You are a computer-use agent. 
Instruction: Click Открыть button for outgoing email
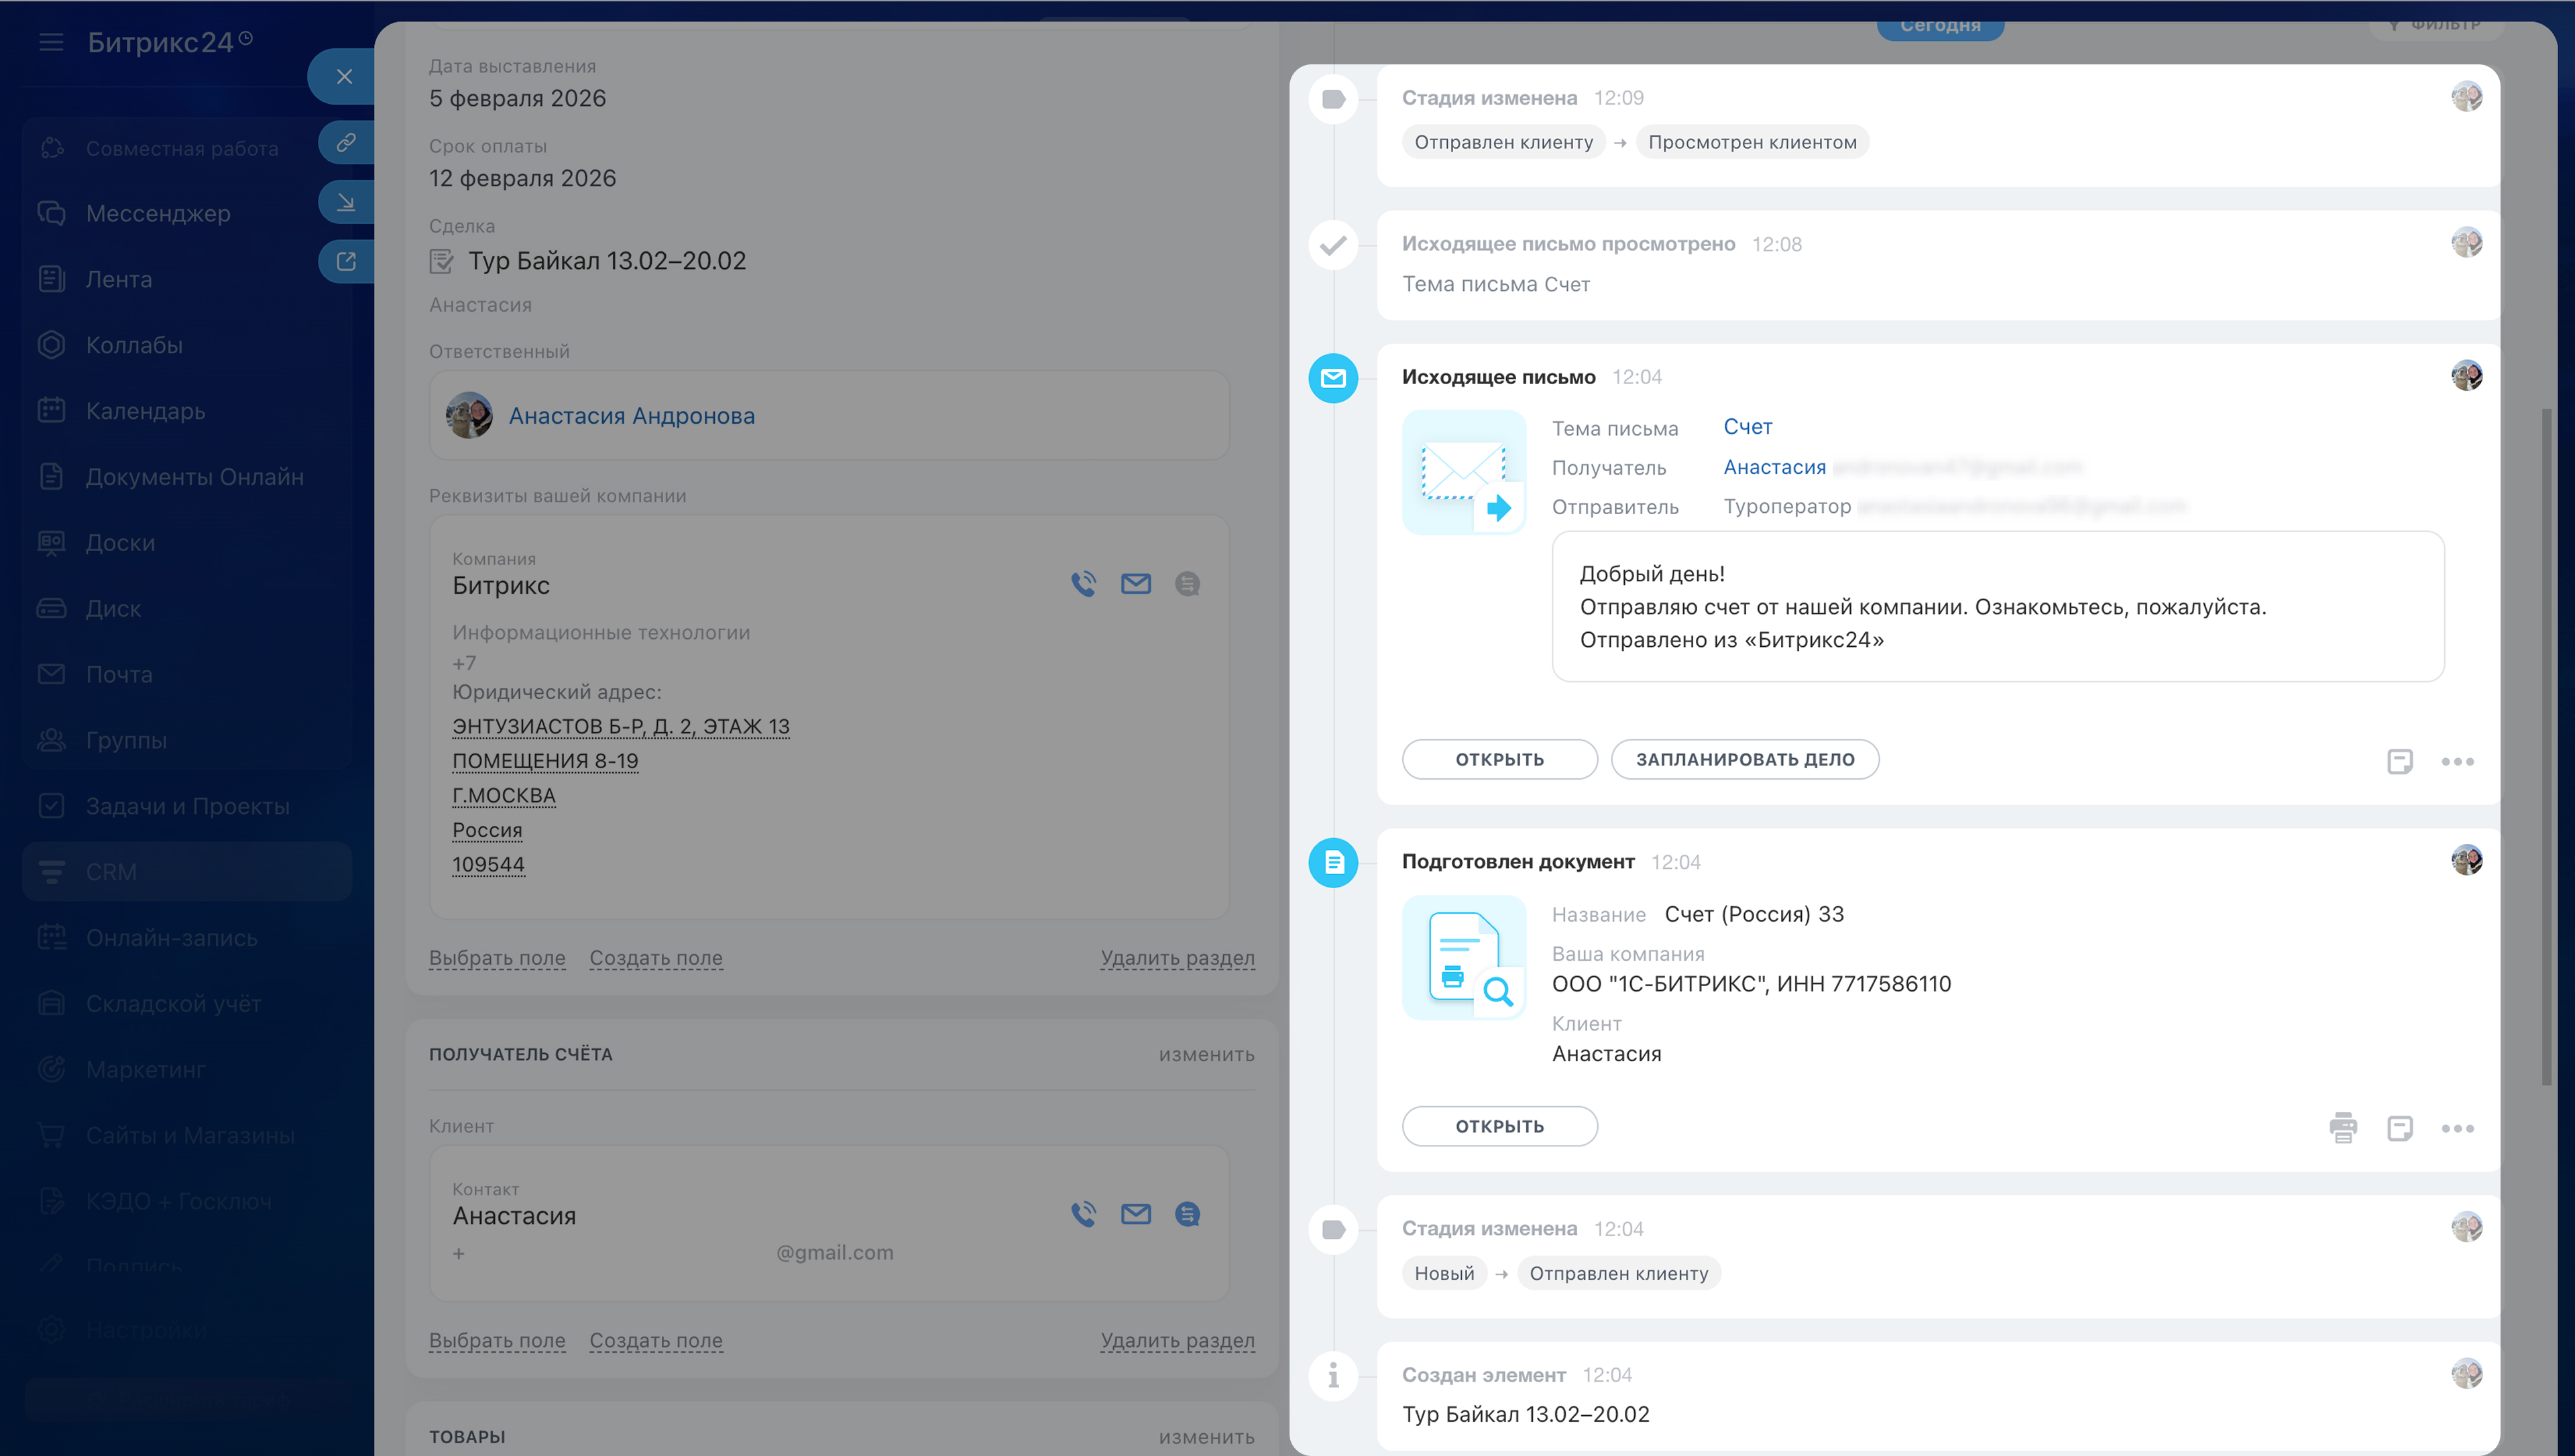click(1499, 759)
